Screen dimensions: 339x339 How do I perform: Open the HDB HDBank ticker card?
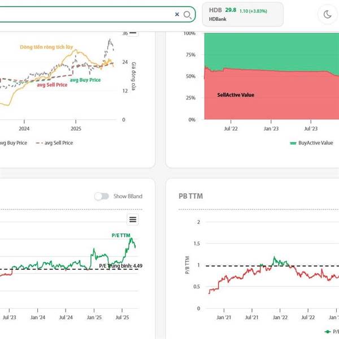(242, 14)
